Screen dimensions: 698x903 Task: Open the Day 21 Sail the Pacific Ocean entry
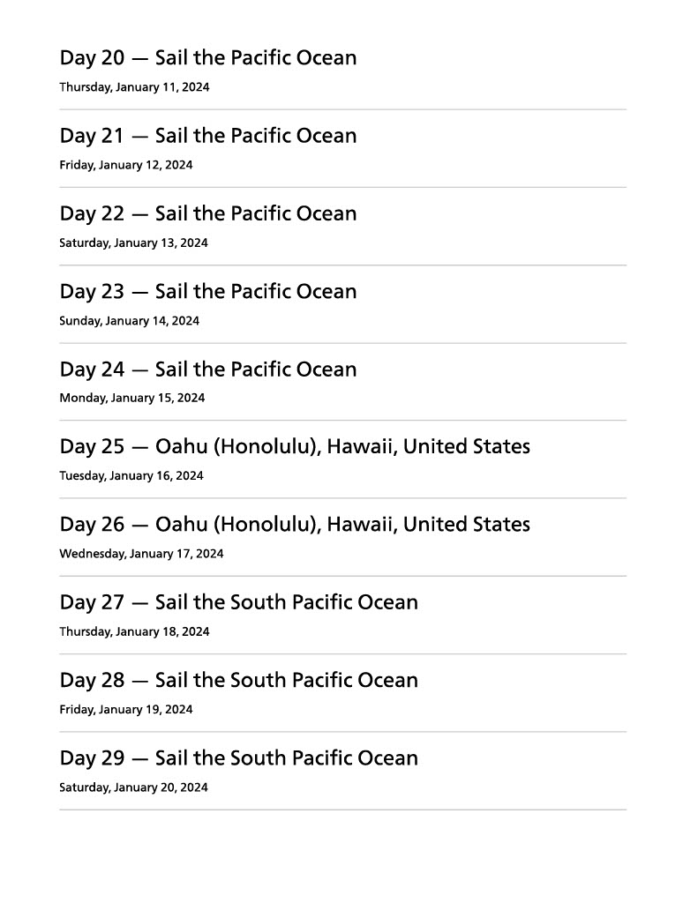click(208, 136)
